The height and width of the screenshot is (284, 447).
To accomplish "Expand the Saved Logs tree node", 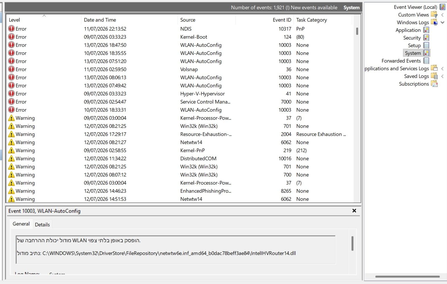I will click(x=442, y=76).
